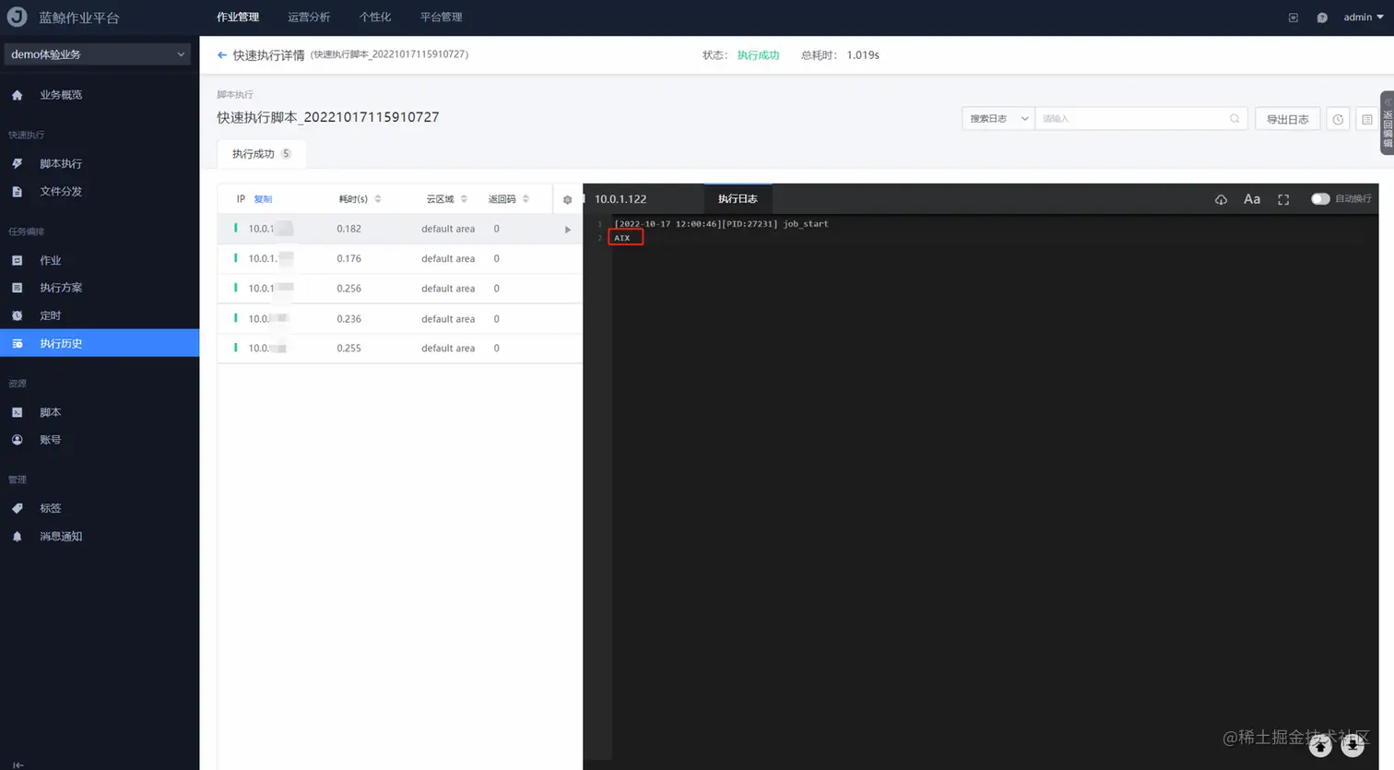The height and width of the screenshot is (770, 1394).
Task: Open the admin user dropdown
Action: point(1364,18)
